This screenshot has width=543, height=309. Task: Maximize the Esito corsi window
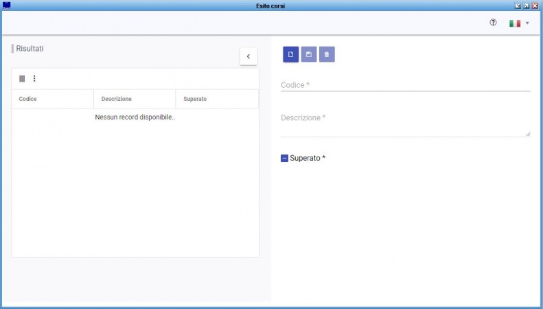pyautogui.click(x=527, y=5)
